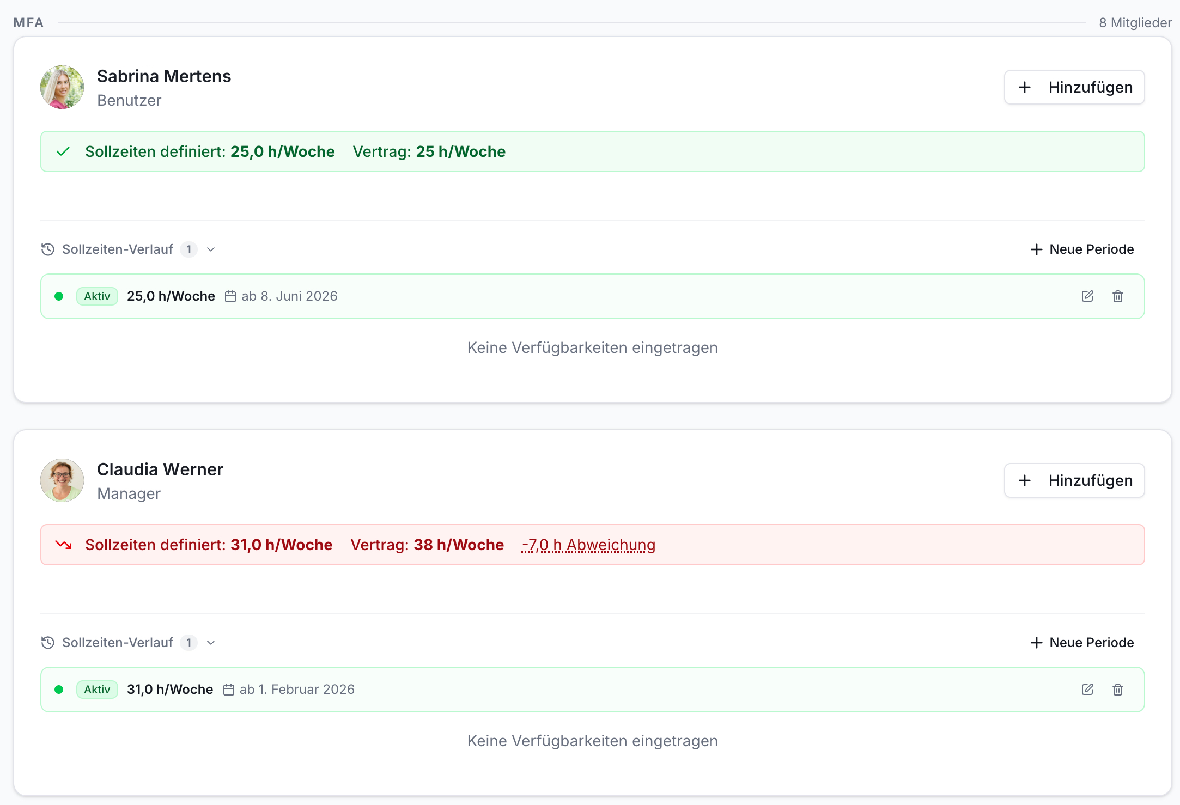Click the MFA group heading
Image resolution: width=1180 pixels, height=805 pixels.
28,23
